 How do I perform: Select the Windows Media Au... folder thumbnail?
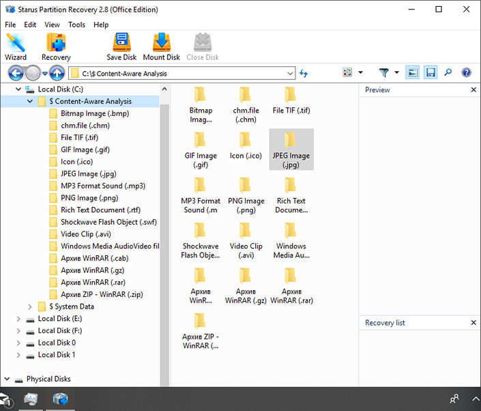click(291, 240)
